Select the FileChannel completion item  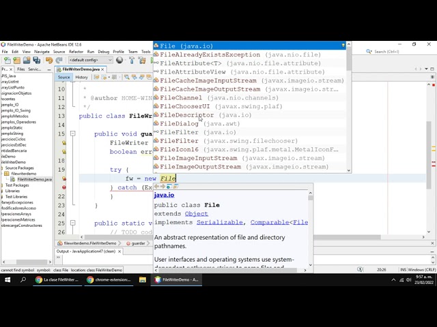(250, 98)
